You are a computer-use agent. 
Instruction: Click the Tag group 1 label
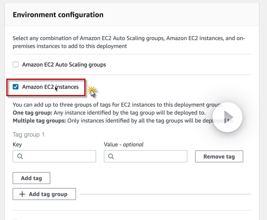coord(28,134)
